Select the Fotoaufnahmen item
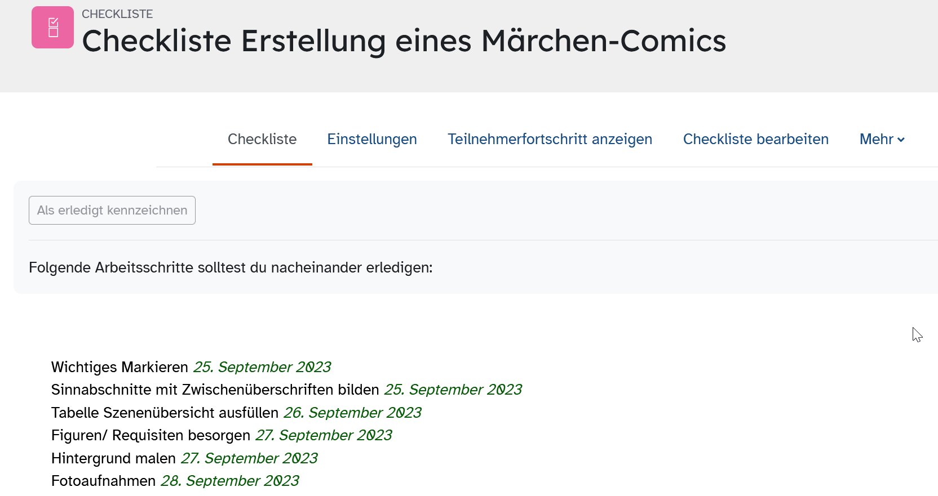938x496 pixels. pos(103,481)
